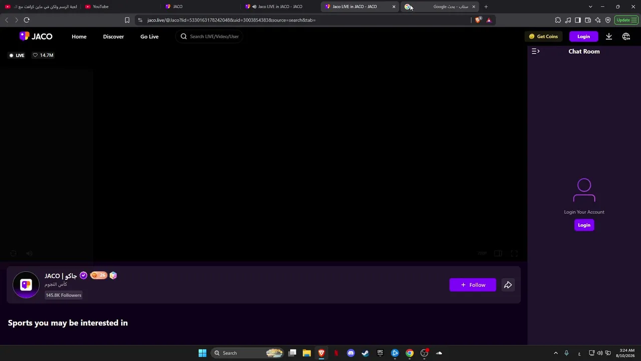
Task: Open Google Chrome from the taskbar
Action: pyautogui.click(x=410, y=353)
